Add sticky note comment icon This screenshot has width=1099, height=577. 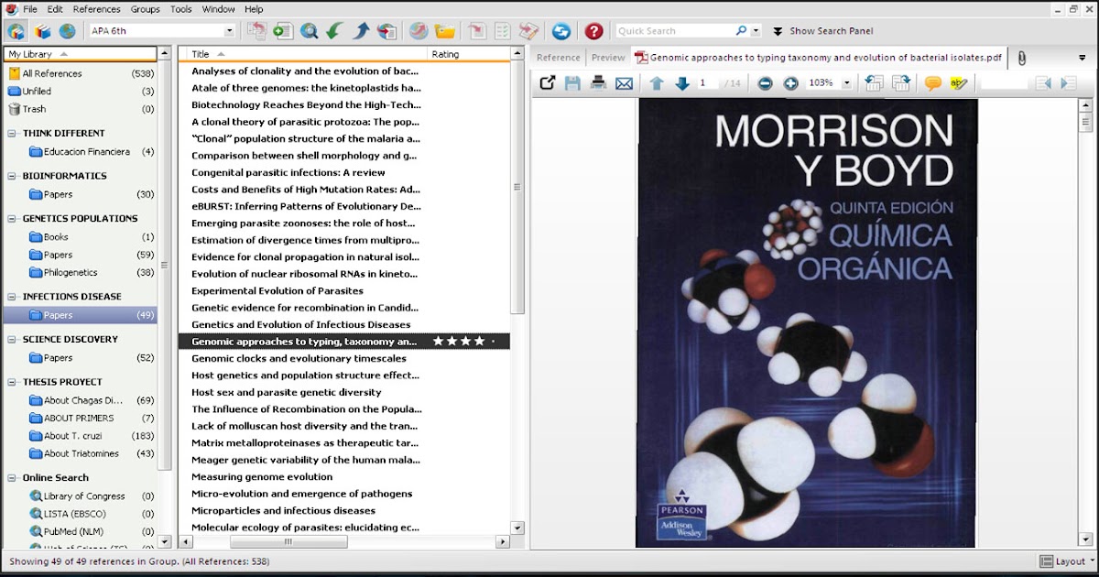[x=933, y=82]
